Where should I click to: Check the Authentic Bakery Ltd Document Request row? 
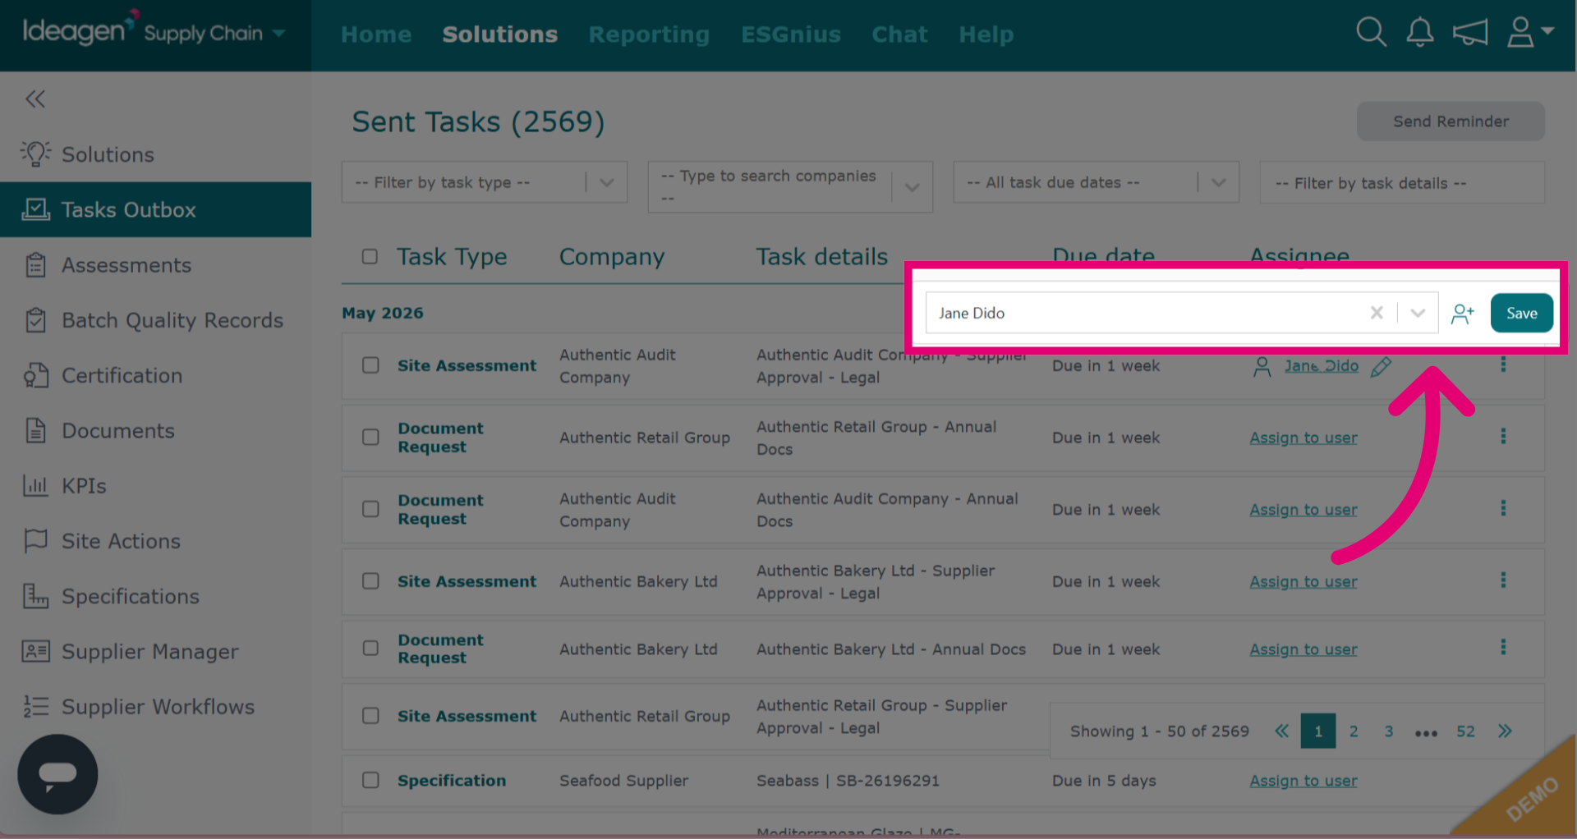(370, 648)
